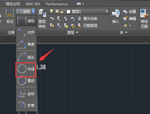Click the layer Unisolate icon
This screenshot has width=150, height=114.
coord(58,26)
